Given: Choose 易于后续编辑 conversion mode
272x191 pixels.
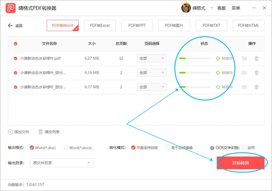Looking at the screenshot, I should (168, 147).
